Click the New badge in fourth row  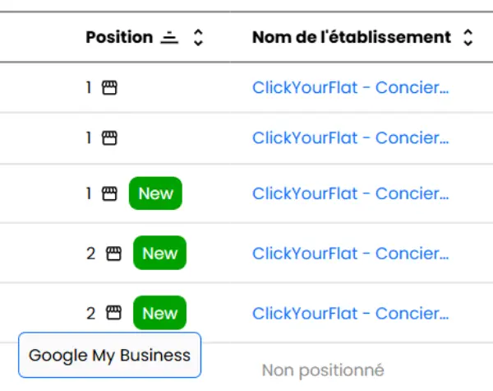[x=159, y=253]
